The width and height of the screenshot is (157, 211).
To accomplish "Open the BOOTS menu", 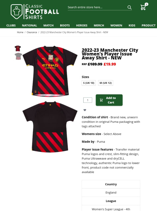I will 65,25.
